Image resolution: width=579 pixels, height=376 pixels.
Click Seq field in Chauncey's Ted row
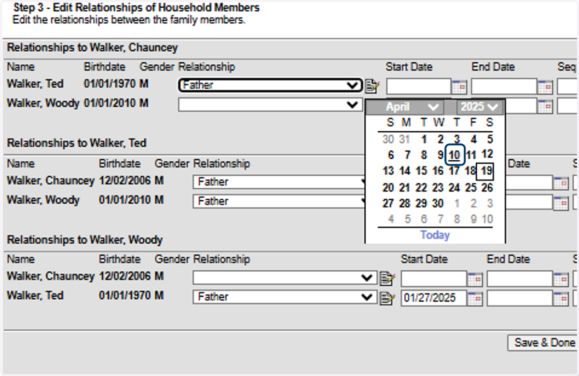tap(568, 86)
